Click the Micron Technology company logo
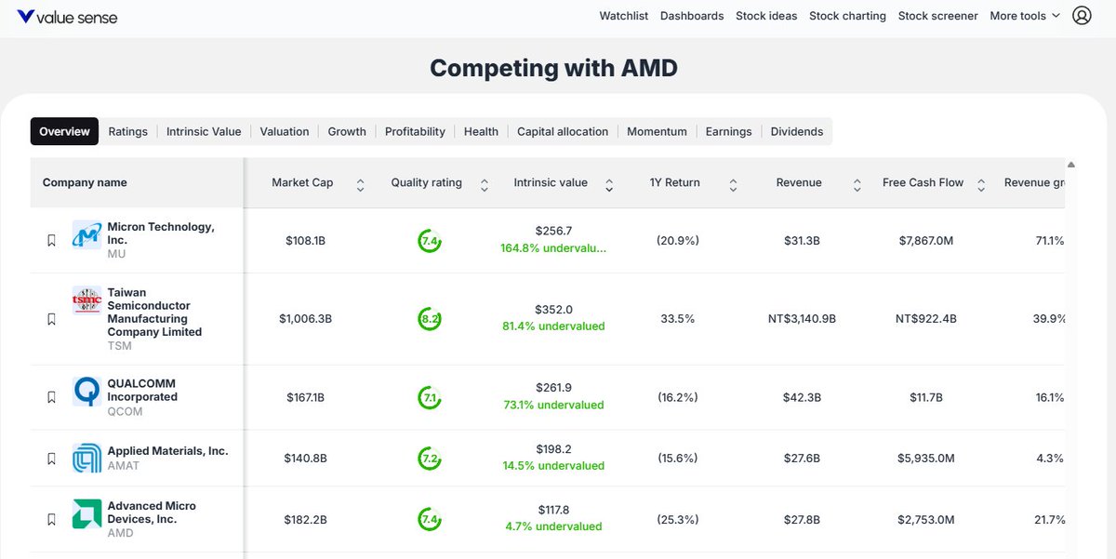Viewport: 1116px width, 559px height. point(86,235)
